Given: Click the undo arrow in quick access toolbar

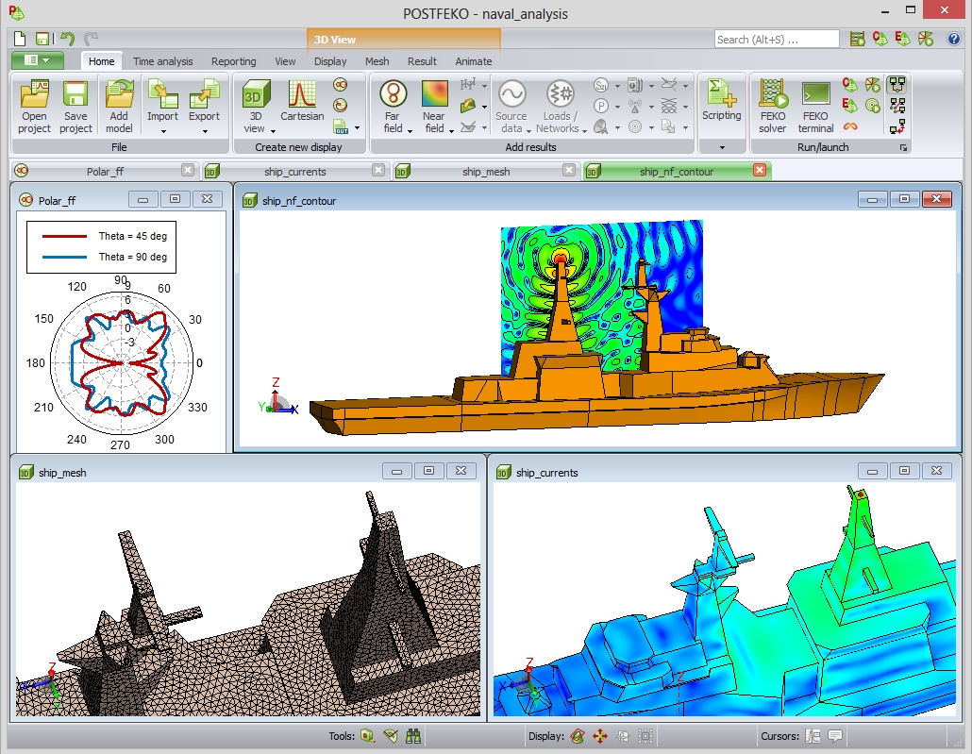Looking at the screenshot, I should [x=67, y=39].
